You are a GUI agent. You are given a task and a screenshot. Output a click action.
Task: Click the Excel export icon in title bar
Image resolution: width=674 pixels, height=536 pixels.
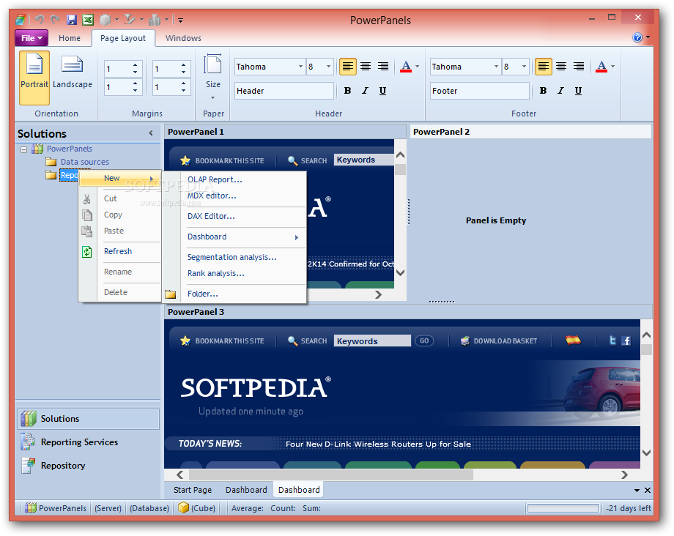click(x=88, y=20)
